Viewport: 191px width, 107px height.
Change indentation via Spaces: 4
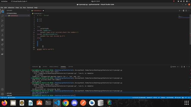tap(149, 97)
